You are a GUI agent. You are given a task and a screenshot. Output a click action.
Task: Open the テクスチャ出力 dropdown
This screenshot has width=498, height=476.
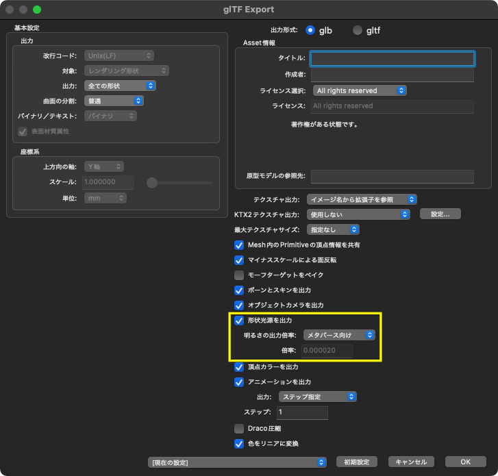361,199
